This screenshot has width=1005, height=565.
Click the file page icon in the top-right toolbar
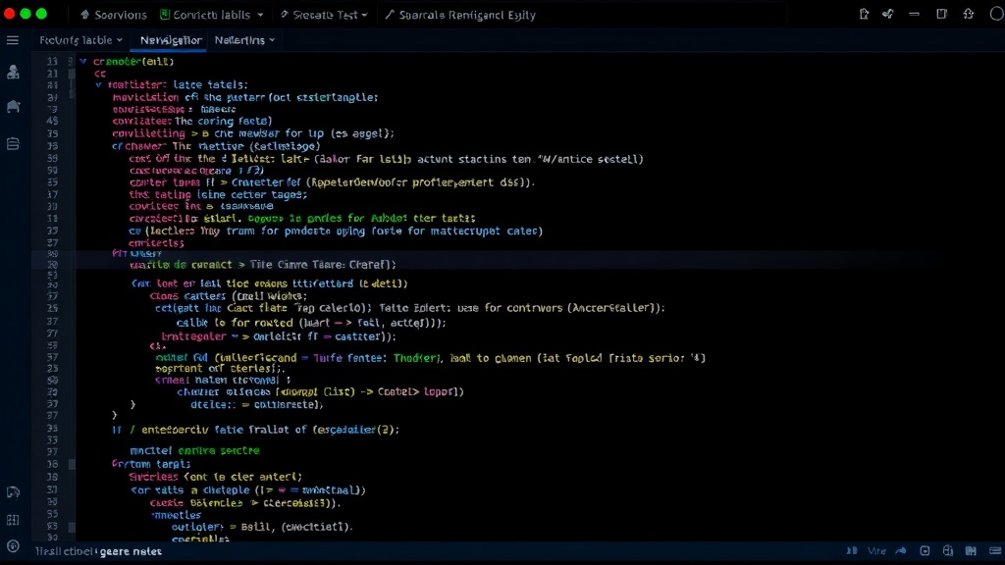tap(864, 14)
